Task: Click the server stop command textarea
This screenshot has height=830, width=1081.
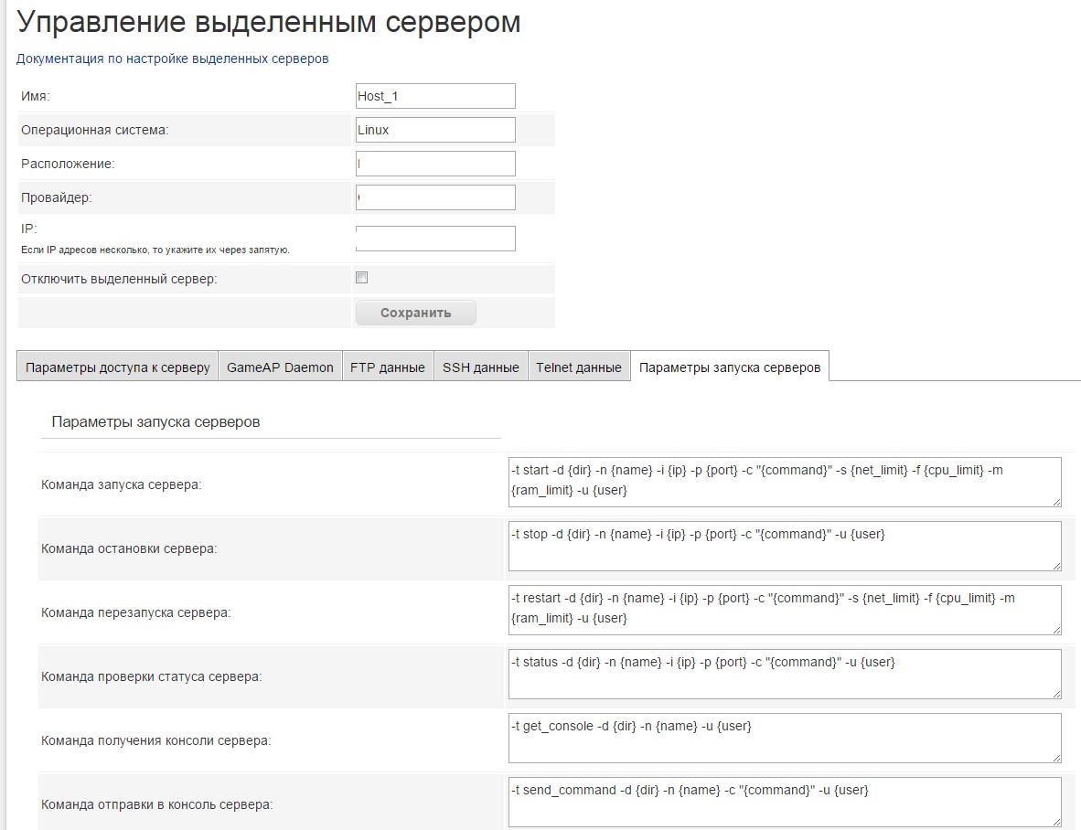Action: (785, 546)
